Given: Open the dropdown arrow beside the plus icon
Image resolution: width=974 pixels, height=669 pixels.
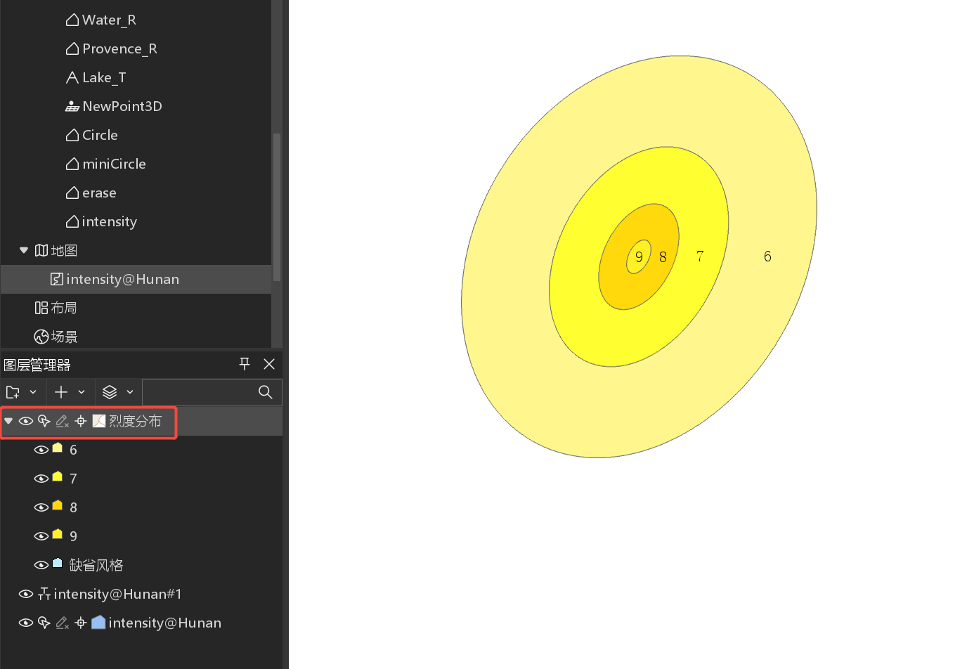Looking at the screenshot, I should pos(82,392).
